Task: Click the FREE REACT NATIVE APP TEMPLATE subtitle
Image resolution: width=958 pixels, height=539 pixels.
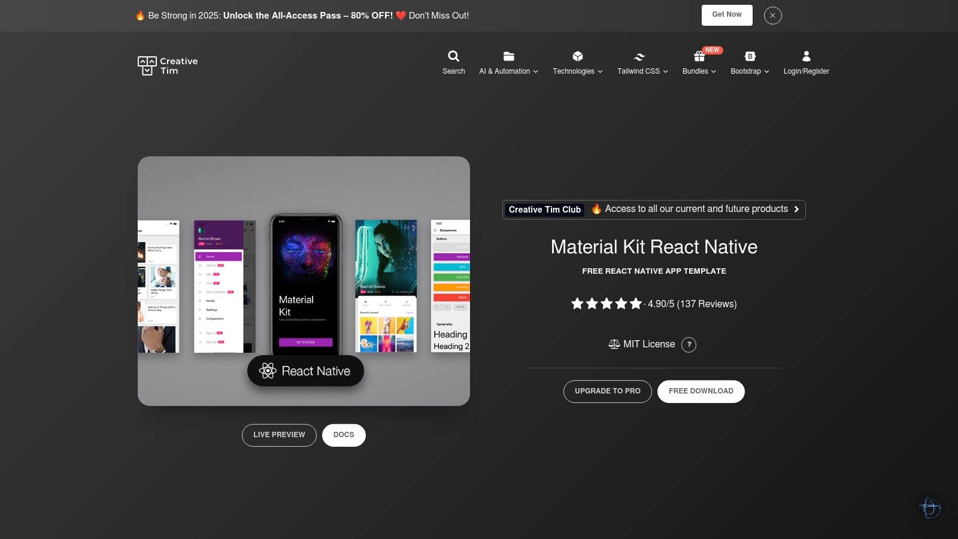Action: pos(654,271)
